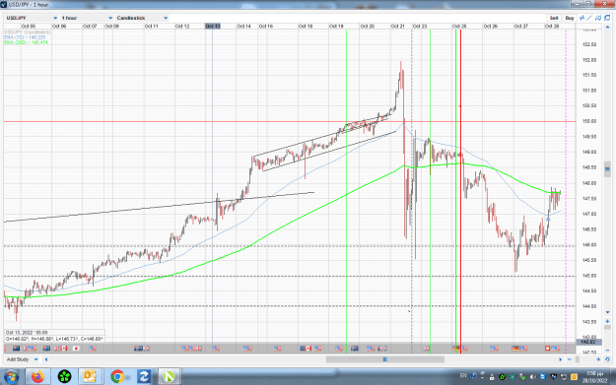Image resolution: width=616 pixels, height=385 pixels.
Task: Open the Add Study dropdown
Action: click(22, 359)
